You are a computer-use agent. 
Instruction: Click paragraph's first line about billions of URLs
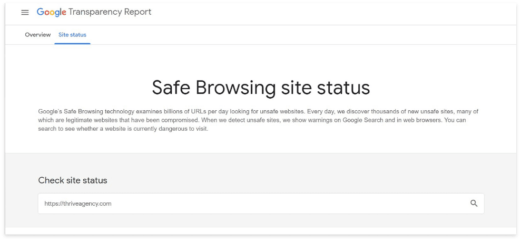(258, 112)
